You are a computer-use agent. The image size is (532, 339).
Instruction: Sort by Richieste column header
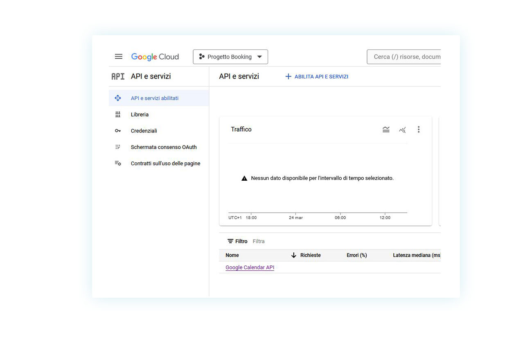(x=311, y=255)
